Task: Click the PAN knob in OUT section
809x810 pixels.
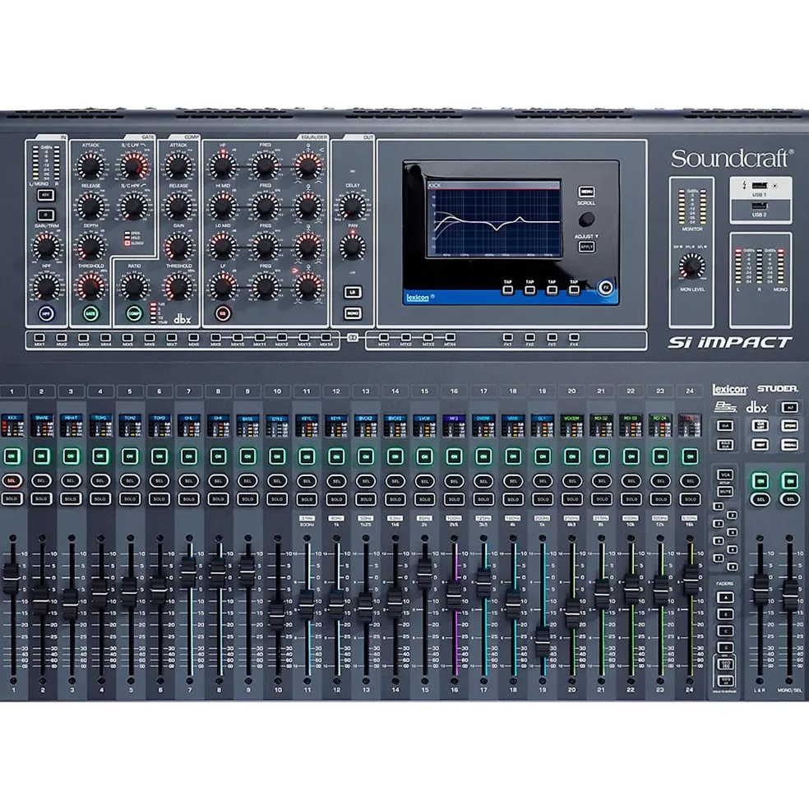Action: click(x=353, y=247)
